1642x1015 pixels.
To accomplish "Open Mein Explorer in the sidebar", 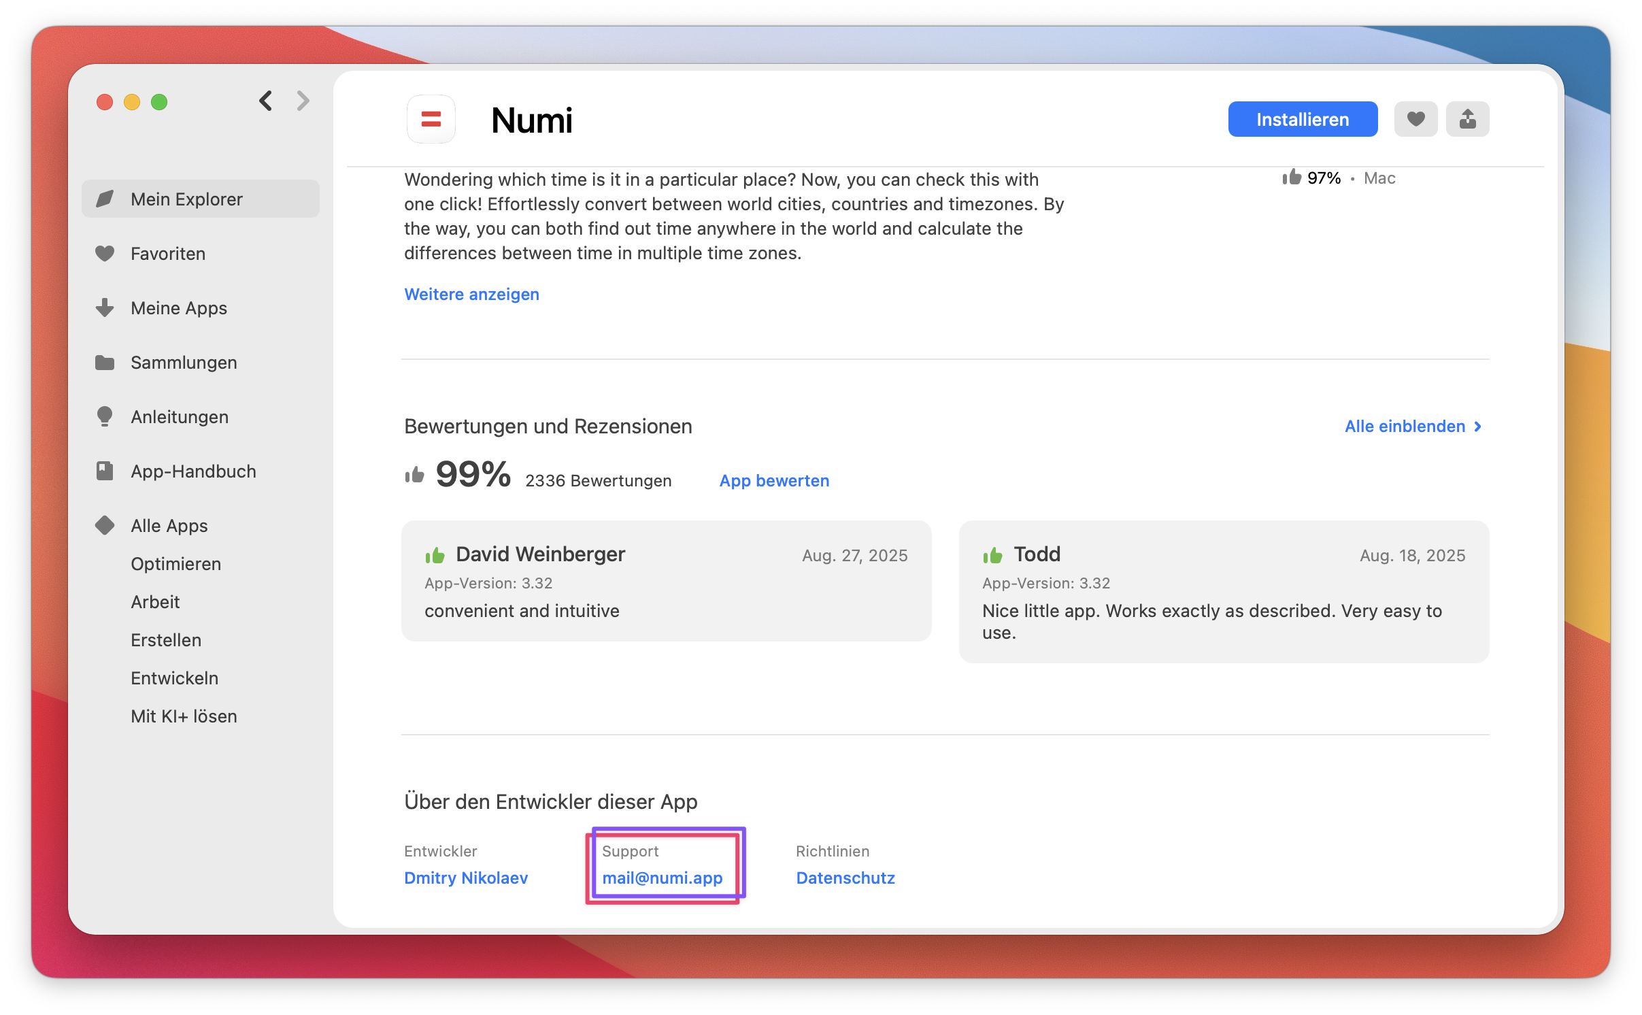I will (201, 199).
